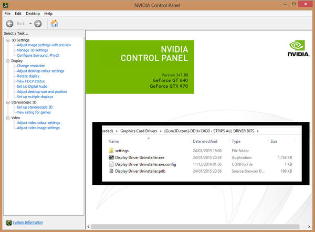Viewport: 315px width, 232px height.
Task: Collapse the Display tree node
Action: click(x=8, y=61)
